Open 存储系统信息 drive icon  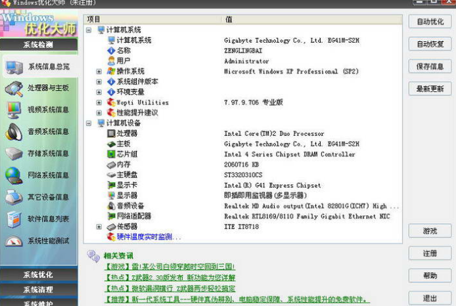click(x=14, y=154)
